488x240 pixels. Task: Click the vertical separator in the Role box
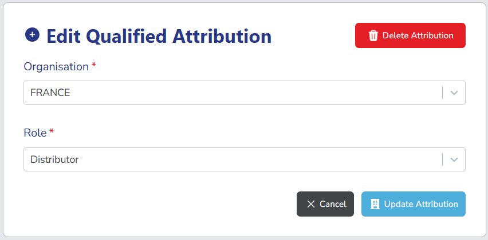443,160
